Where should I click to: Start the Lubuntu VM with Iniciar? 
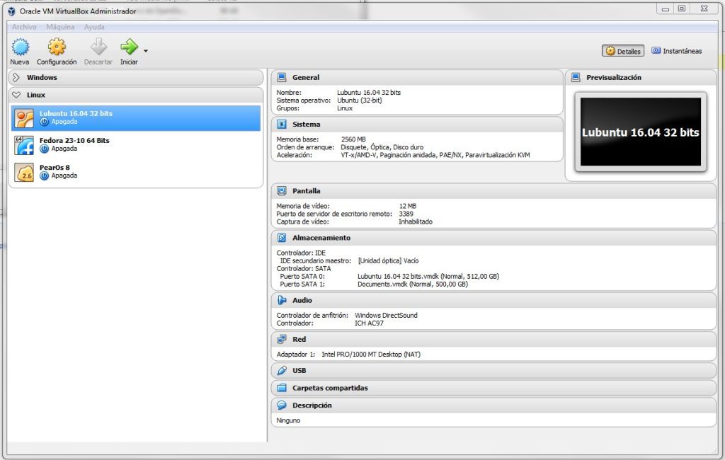pos(130,50)
